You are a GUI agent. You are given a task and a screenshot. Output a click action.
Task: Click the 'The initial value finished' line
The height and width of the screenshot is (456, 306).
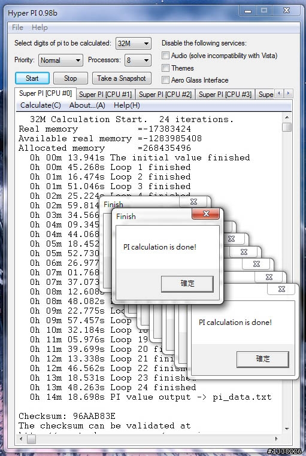(140, 157)
